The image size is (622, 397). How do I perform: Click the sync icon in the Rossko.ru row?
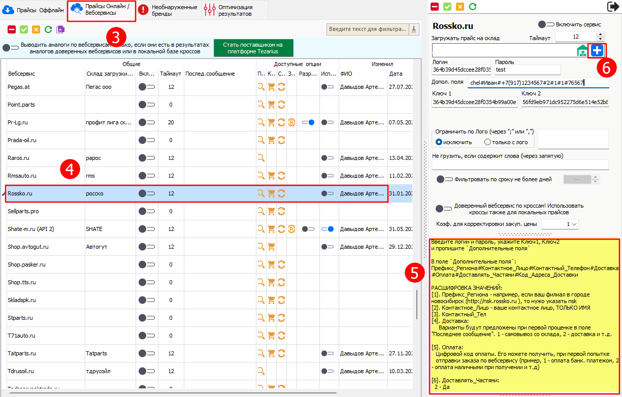tap(281, 193)
